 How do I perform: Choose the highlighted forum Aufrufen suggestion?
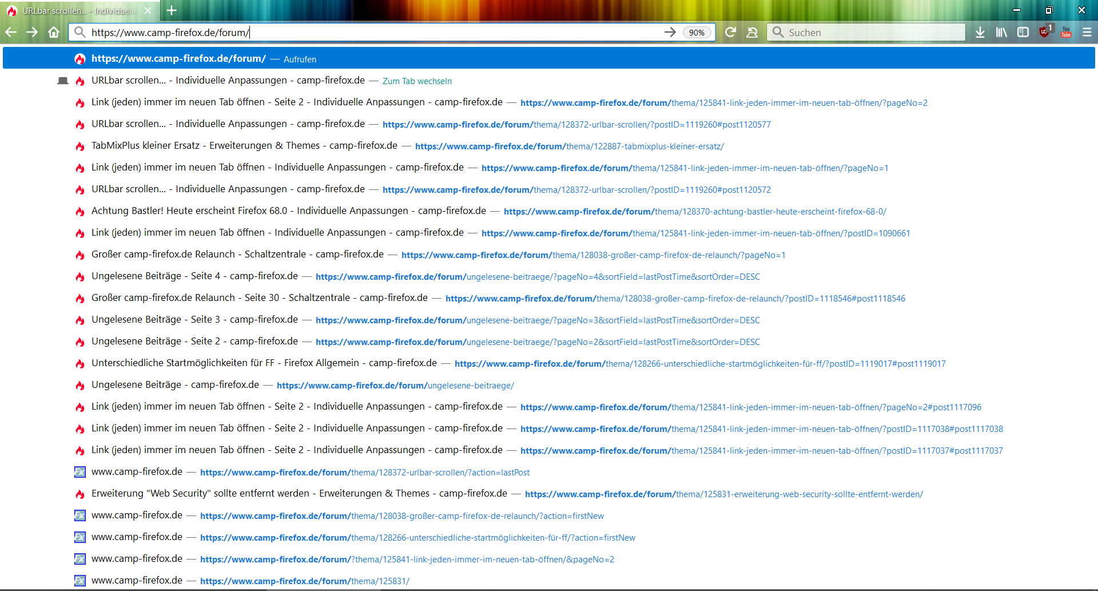(x=178, y=58)
